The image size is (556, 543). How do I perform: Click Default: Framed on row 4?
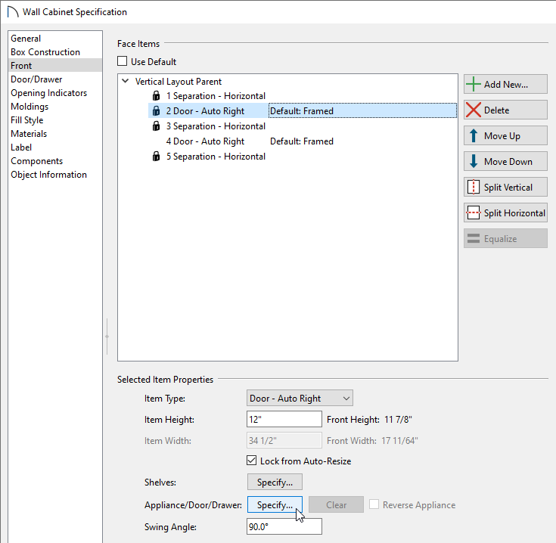pyautogui.click(x=302, y=141)
